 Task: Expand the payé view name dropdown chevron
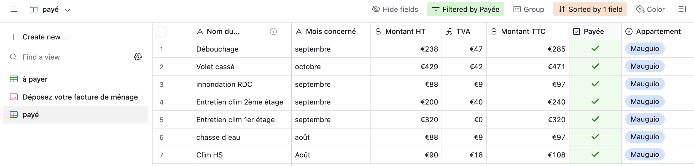68,10
